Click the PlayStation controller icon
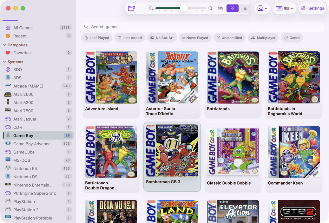The width and height of the screenshot is (329, 223). tap(8, 201)
